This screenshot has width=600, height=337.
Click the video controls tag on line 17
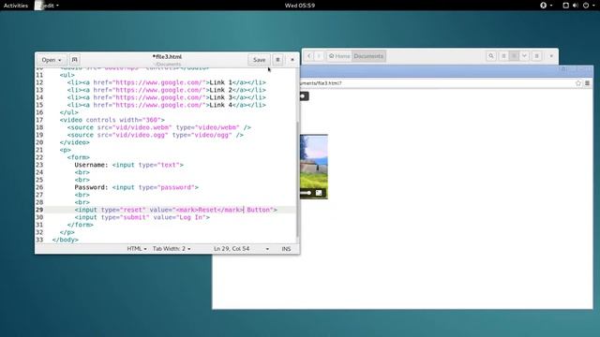tap(112, 120)
